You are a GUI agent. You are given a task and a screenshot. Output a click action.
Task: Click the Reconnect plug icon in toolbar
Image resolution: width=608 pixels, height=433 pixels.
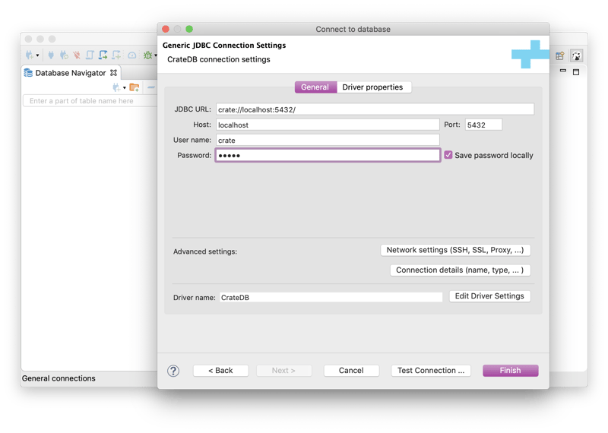pos(64,55)
